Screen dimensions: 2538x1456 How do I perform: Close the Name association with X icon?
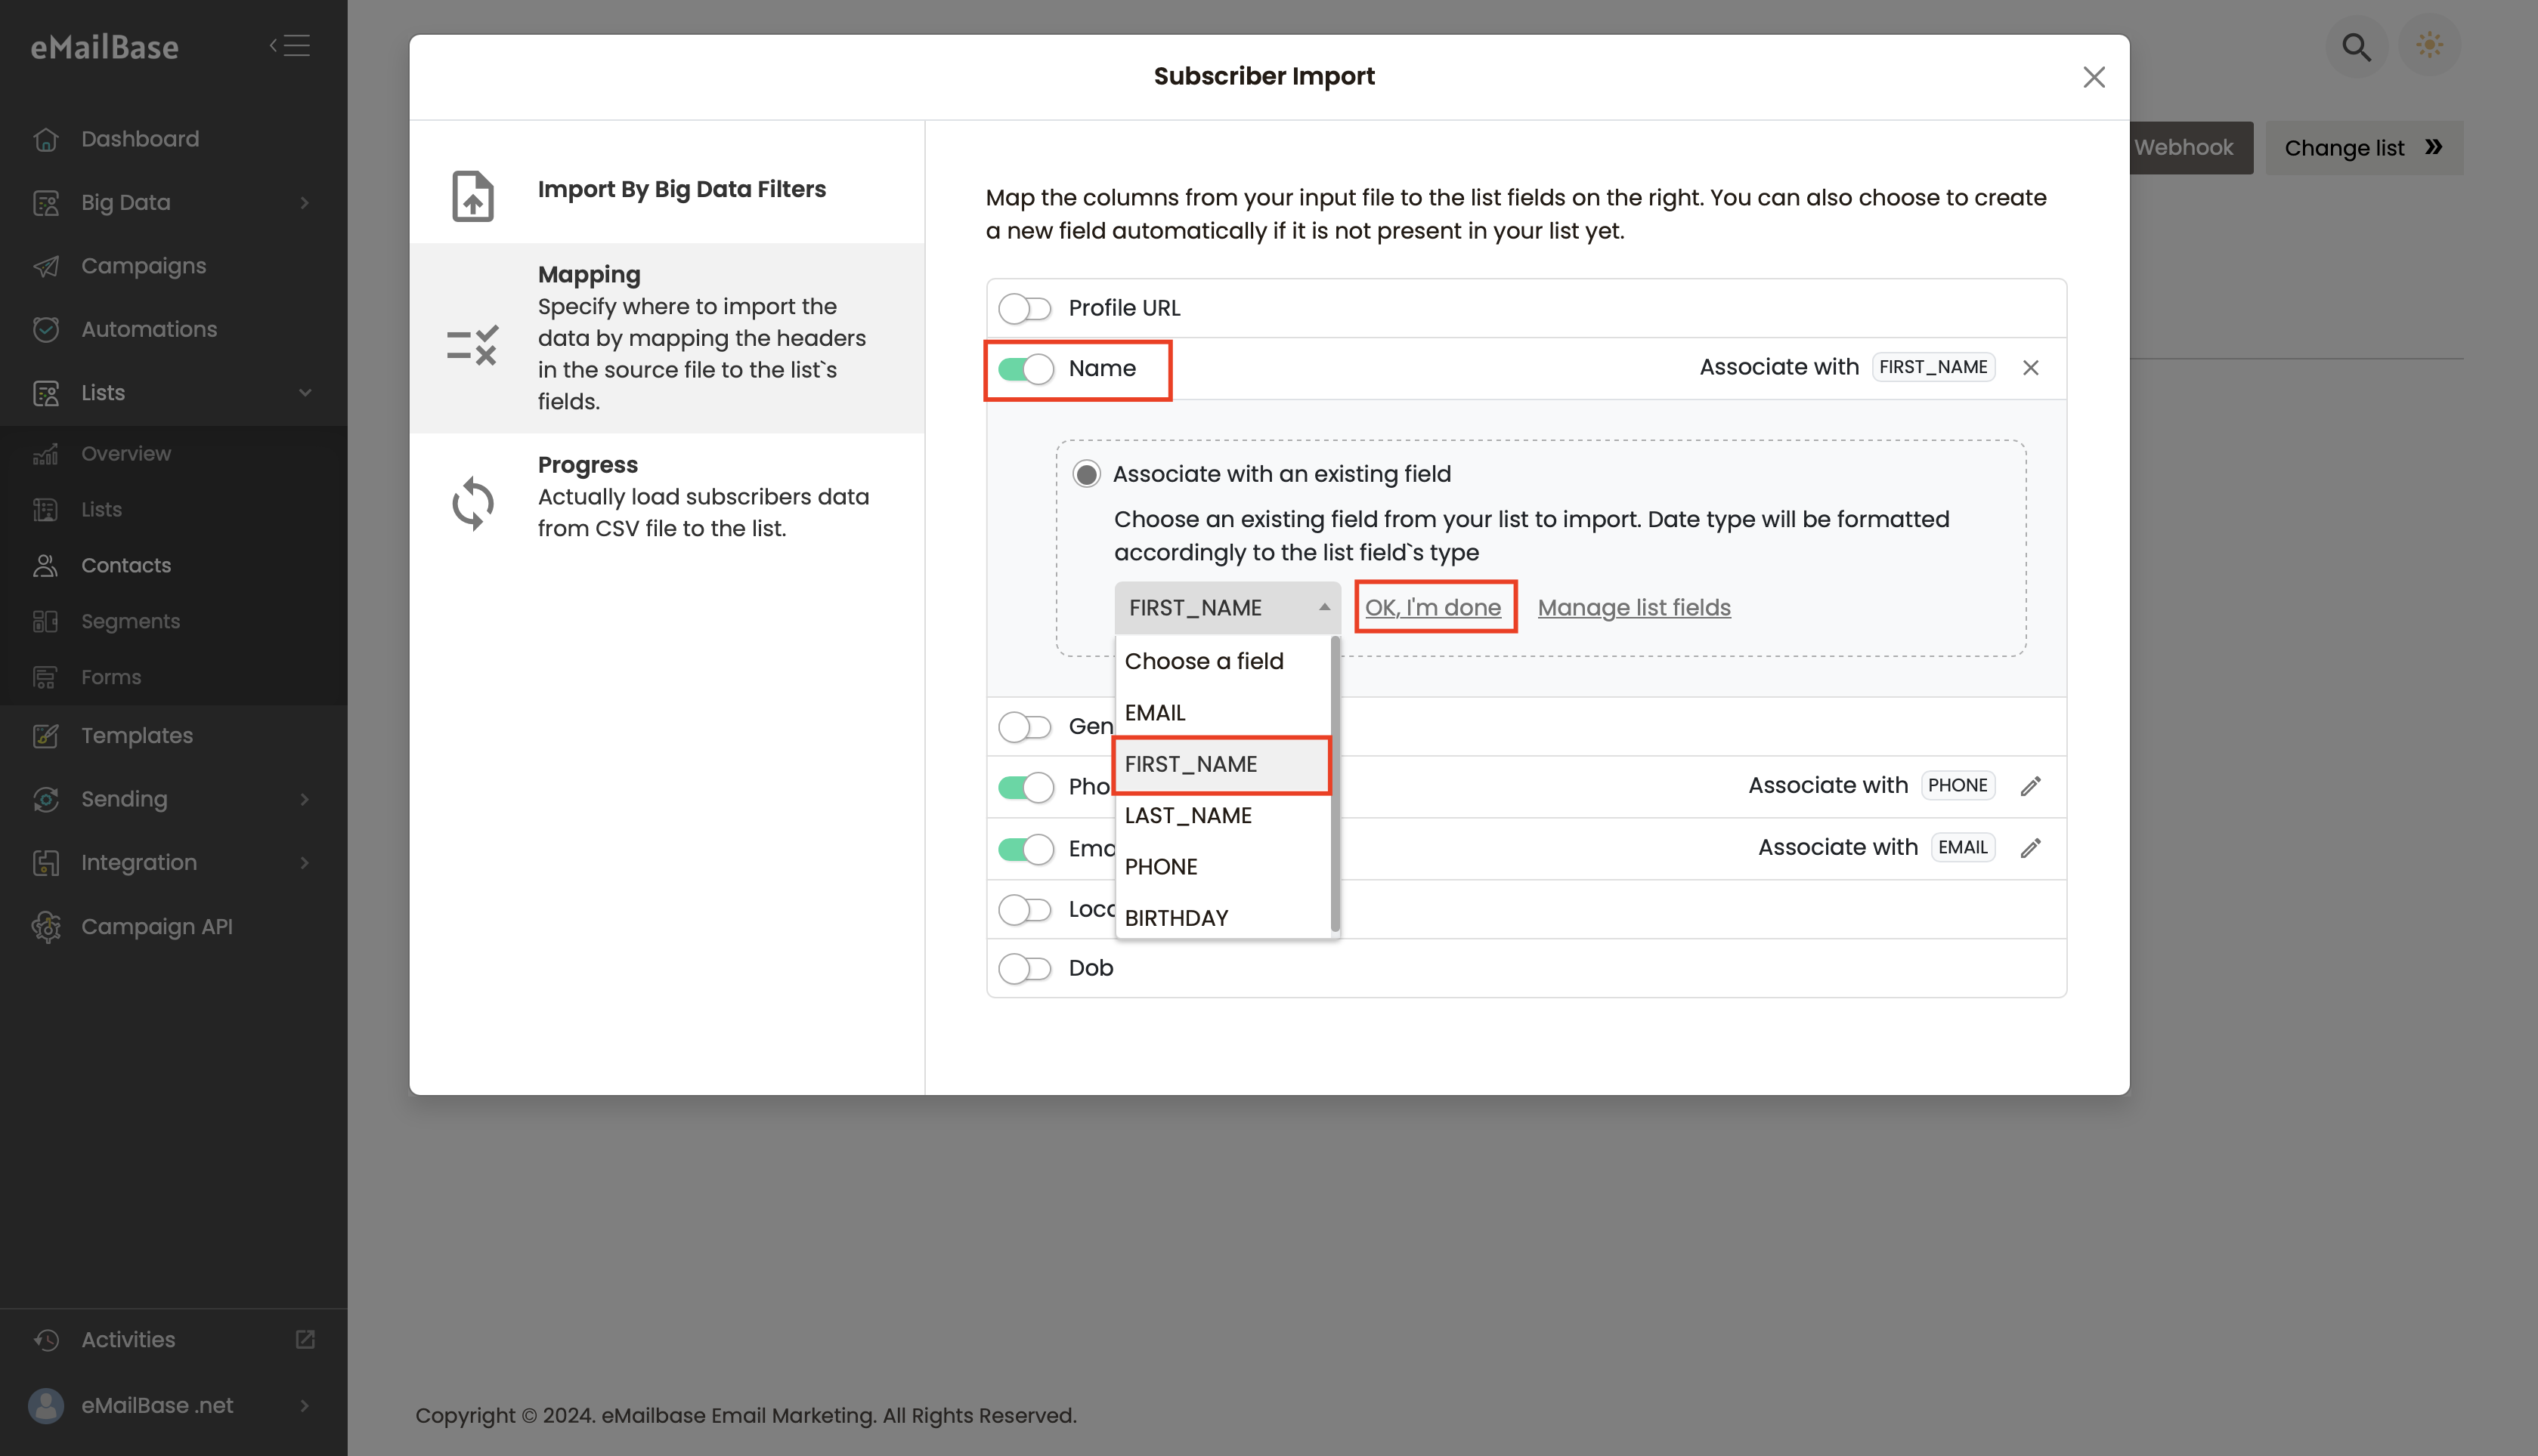pos(2031,368)
